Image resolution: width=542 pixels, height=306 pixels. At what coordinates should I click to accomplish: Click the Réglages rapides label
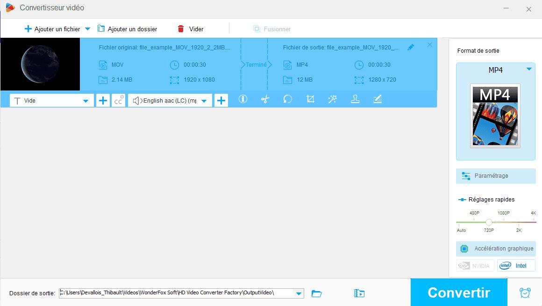pyautogui.click(x=491, y=199)
